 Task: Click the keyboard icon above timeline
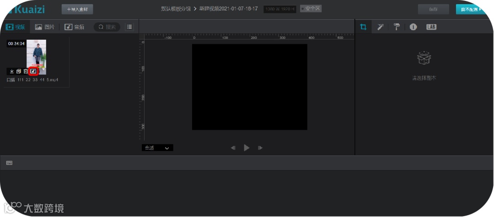(x=10, y=163)
